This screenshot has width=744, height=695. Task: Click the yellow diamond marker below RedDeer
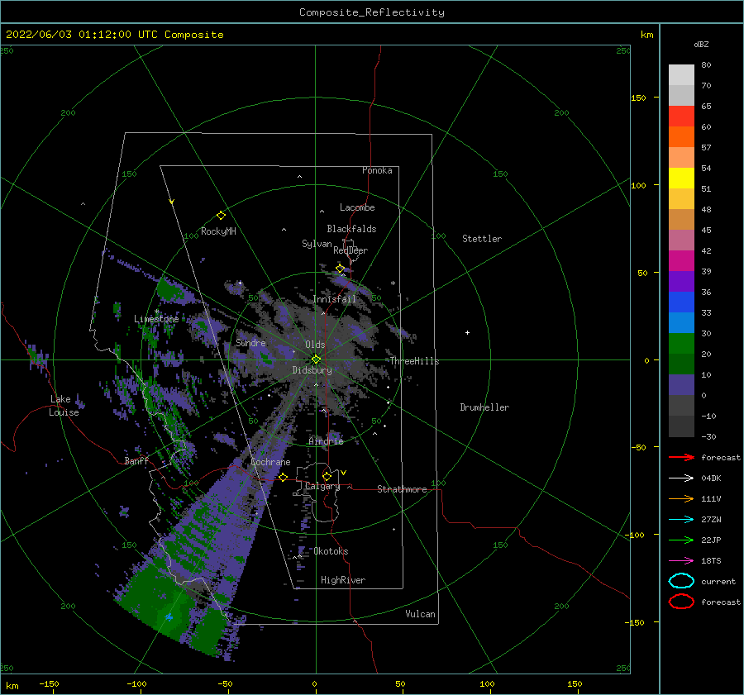pos(340,269)
